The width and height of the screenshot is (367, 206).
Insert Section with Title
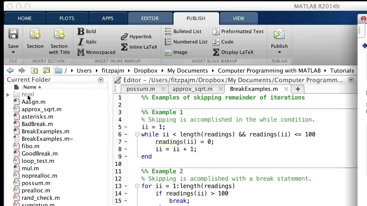(x=59, y=41)
